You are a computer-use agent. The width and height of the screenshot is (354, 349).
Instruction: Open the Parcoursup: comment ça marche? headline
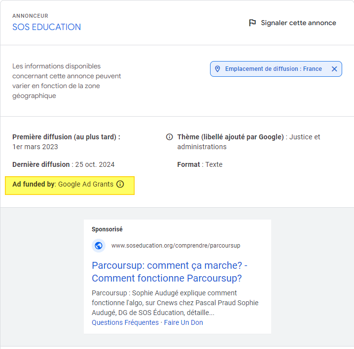pyautogui.click(x=170, y=272)
